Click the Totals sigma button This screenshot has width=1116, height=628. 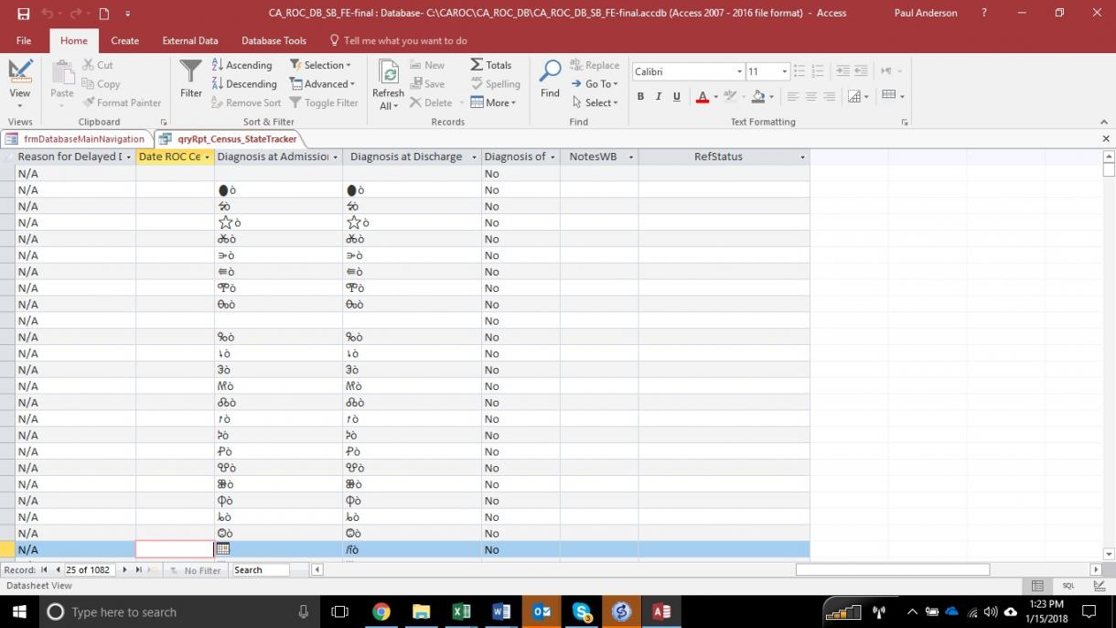tap(491, 65)
